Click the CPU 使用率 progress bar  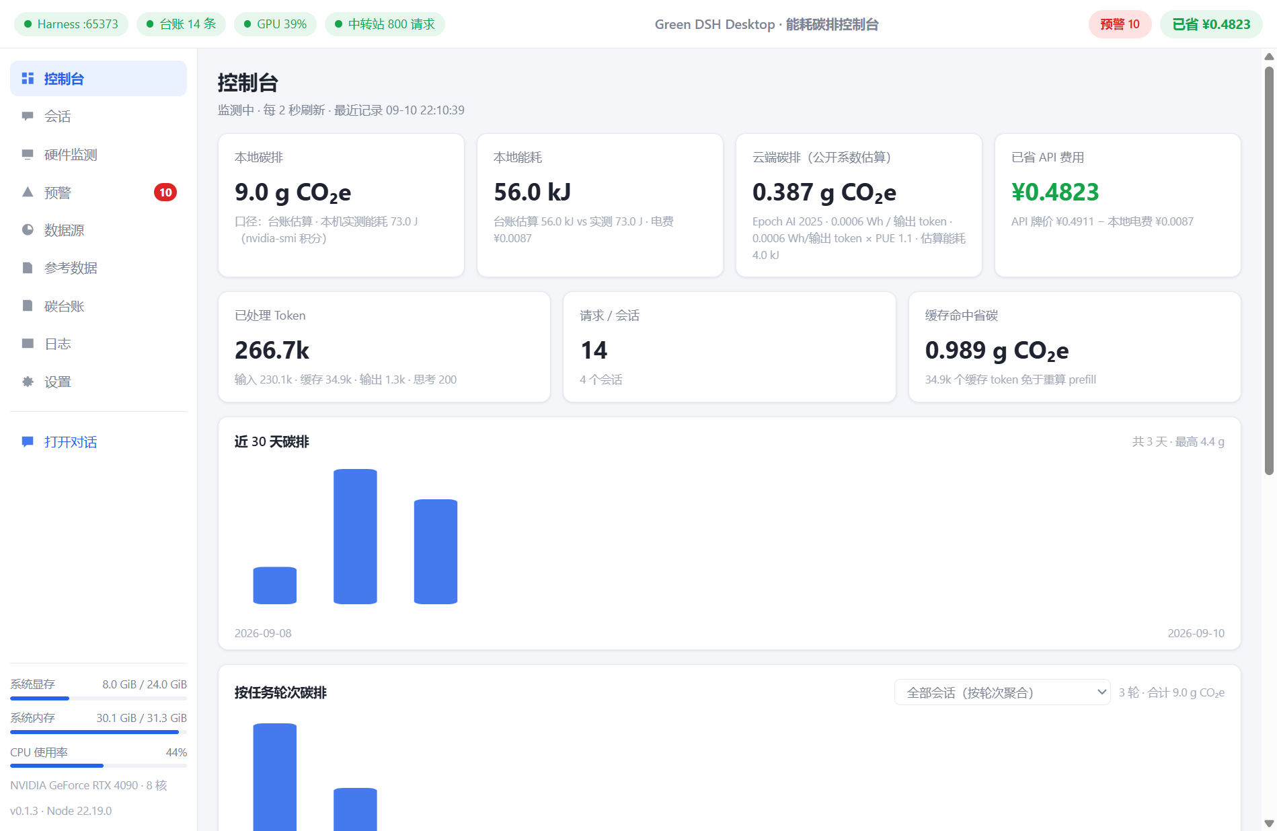(x=98, y=766)
